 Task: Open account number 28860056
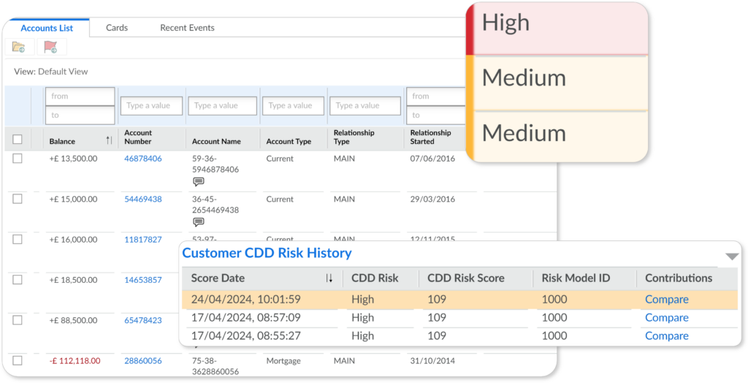[x=143, y=360]
